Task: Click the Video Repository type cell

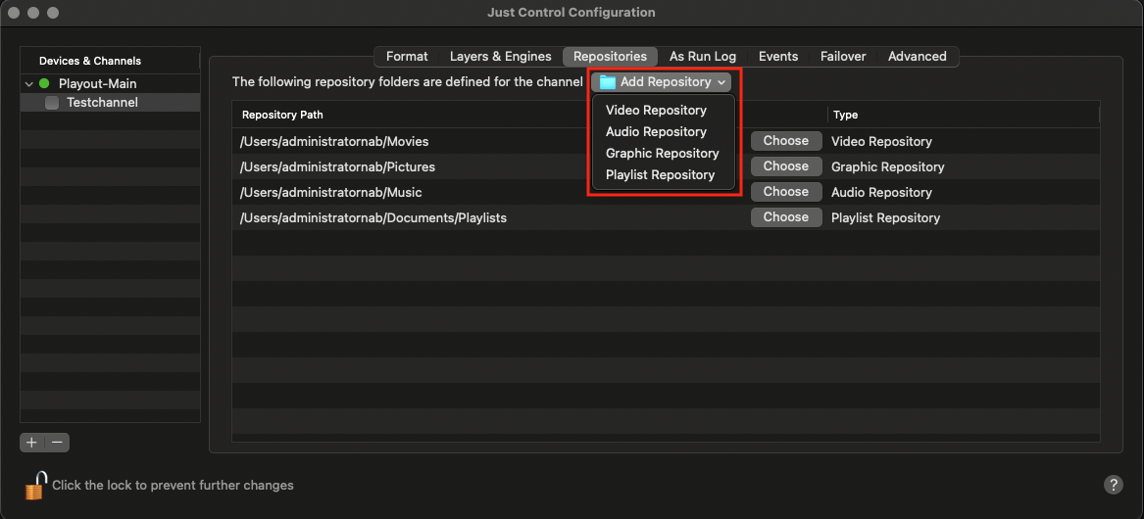Action: (x=881, y=141)
